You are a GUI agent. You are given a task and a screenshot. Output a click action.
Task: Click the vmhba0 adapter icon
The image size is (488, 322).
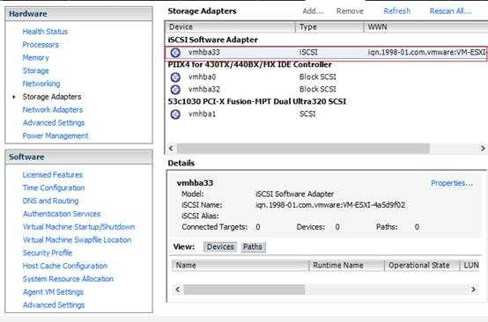175,77
